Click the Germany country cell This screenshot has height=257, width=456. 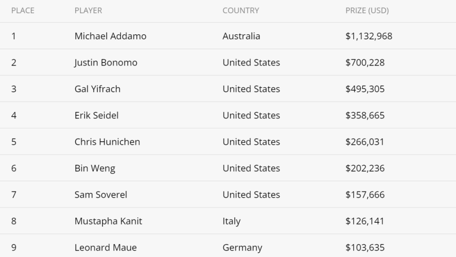click(x=242, y=248)
